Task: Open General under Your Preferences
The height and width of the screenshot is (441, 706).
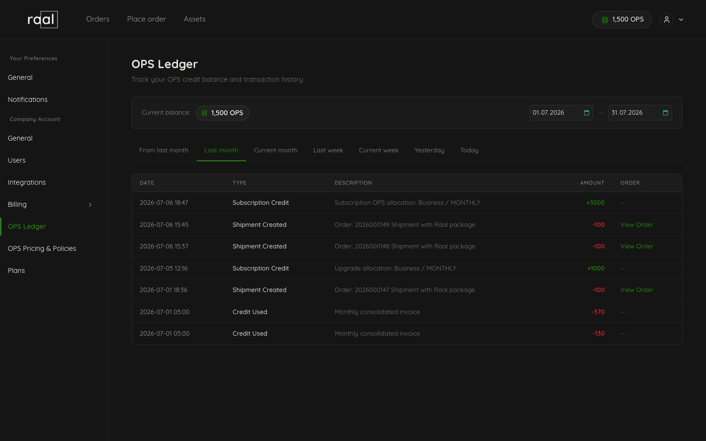Action: coord(20,77)
